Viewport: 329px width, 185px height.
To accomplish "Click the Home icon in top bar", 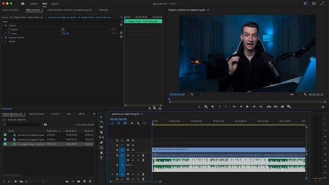I will [23, 4].
